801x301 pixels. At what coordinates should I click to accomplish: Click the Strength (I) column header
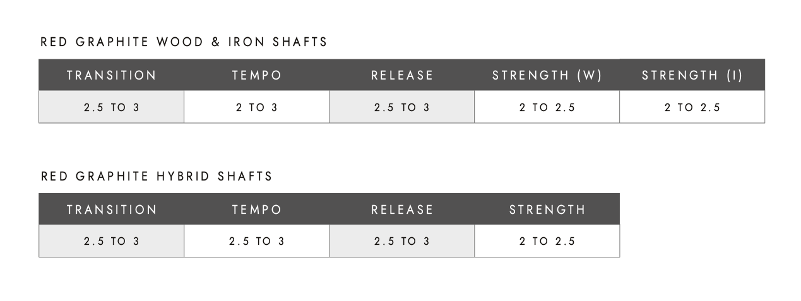[692, 75]
